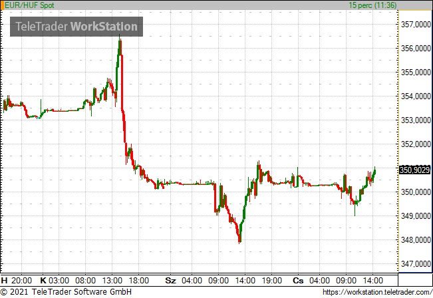The image size is (433, 298).
Task: Click the 352,0000 price axis label
Action: coord(416,144)
